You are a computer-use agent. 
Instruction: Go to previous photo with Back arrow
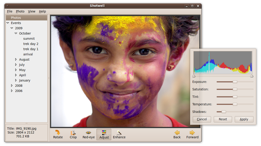tap(177, 134)
